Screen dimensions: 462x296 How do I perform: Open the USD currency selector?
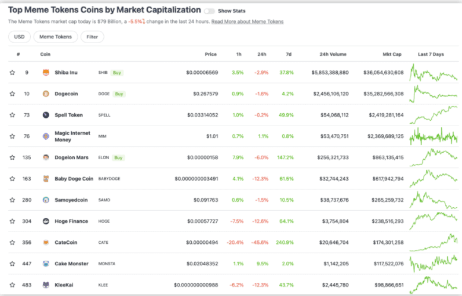point(20,37)
